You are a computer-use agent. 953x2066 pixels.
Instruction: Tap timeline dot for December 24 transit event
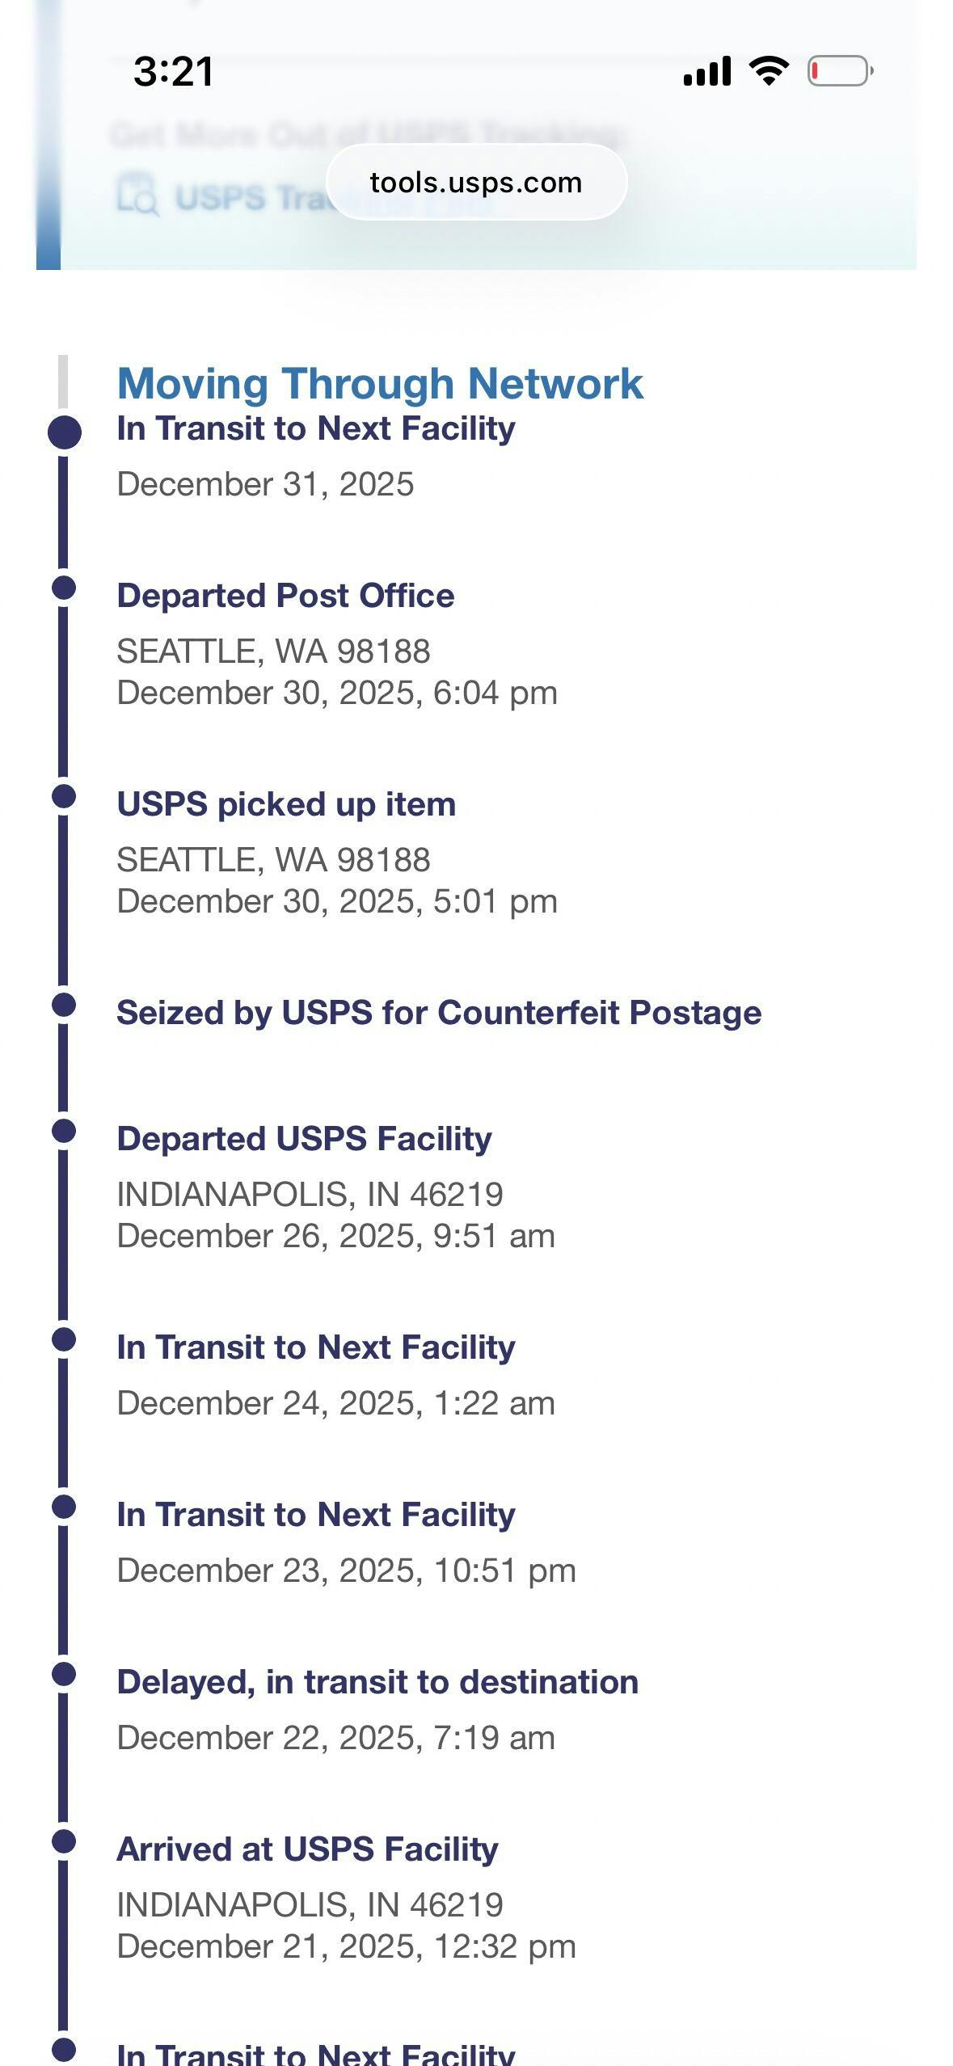64,1339
